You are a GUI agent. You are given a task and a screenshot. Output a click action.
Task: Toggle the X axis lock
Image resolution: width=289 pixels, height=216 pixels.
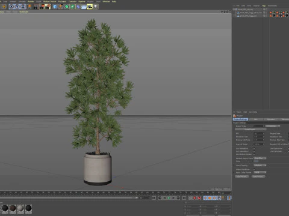11,7
